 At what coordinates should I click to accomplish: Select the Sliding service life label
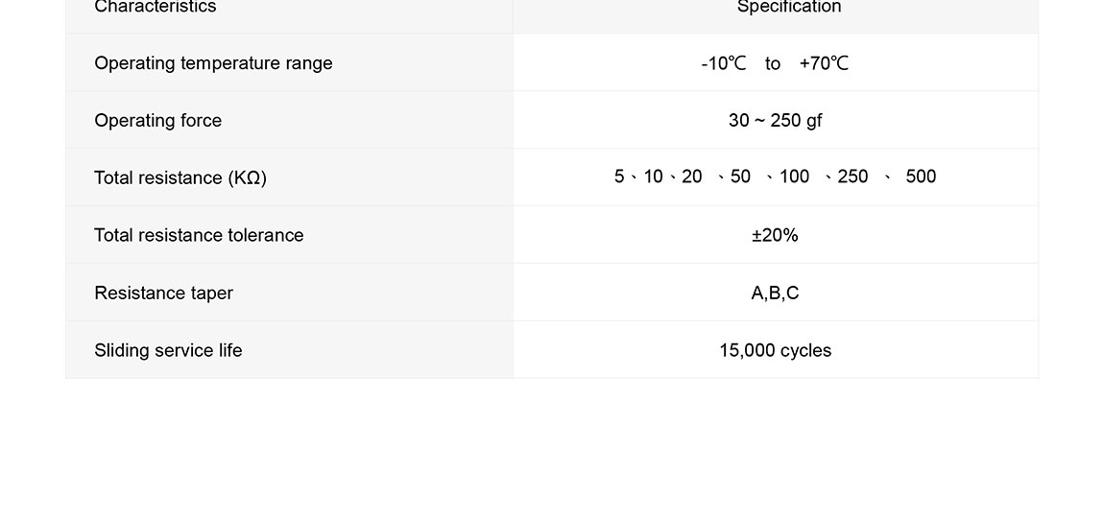(168, 351)
